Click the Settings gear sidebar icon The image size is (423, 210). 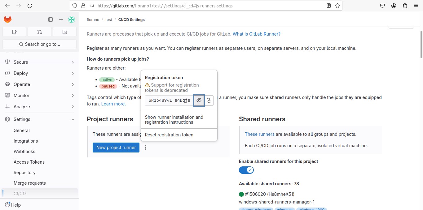[x=8, y=119]
